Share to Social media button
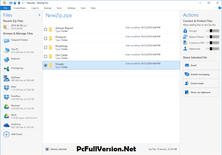This screenshot has height=155, width=222. 201,83
